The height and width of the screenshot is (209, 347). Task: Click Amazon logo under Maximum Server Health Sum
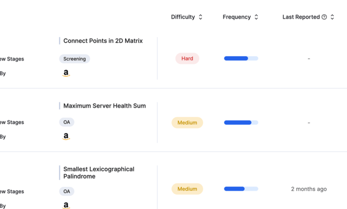click(66, 136)
